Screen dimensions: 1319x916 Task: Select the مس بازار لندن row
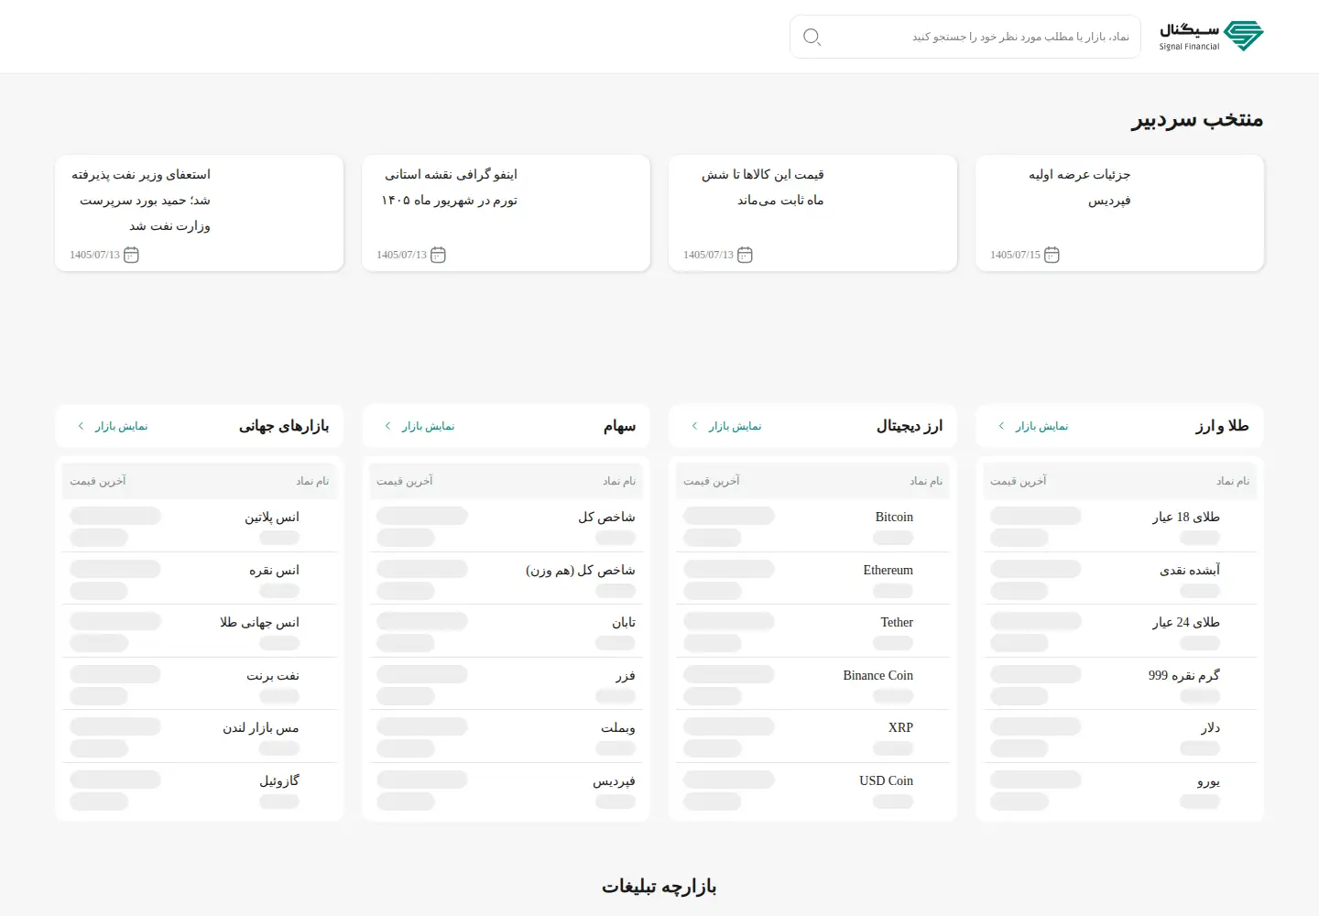coord(199,736)
